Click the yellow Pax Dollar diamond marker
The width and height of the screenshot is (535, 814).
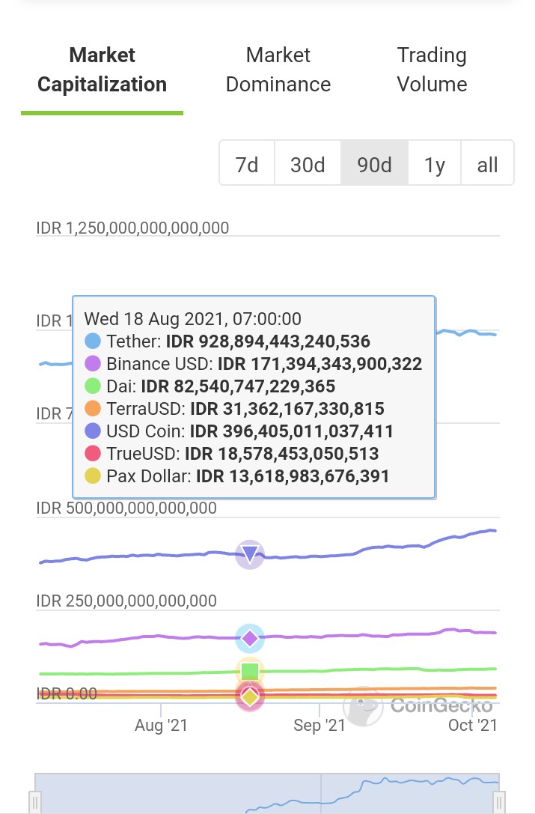point(250,697)
